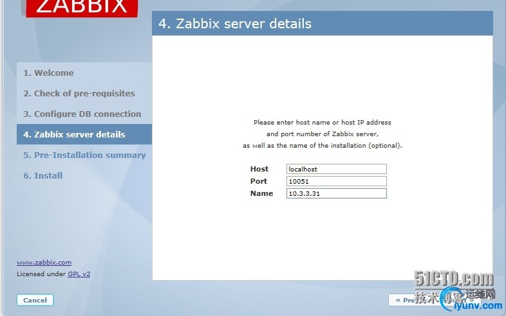The image size is (506, 316).
Task: Open the www.zabbix.com link
Action: 44,263
